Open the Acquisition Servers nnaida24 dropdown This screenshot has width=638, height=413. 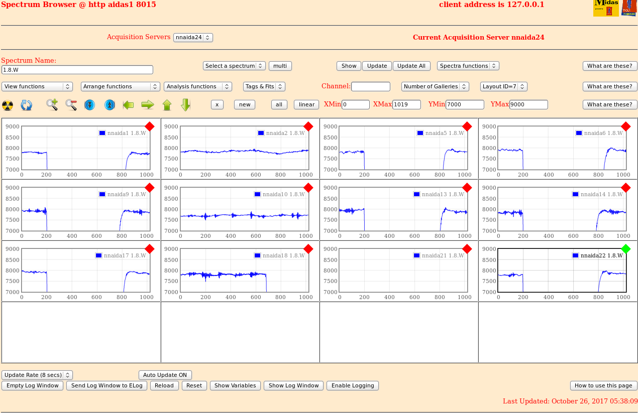193,38
